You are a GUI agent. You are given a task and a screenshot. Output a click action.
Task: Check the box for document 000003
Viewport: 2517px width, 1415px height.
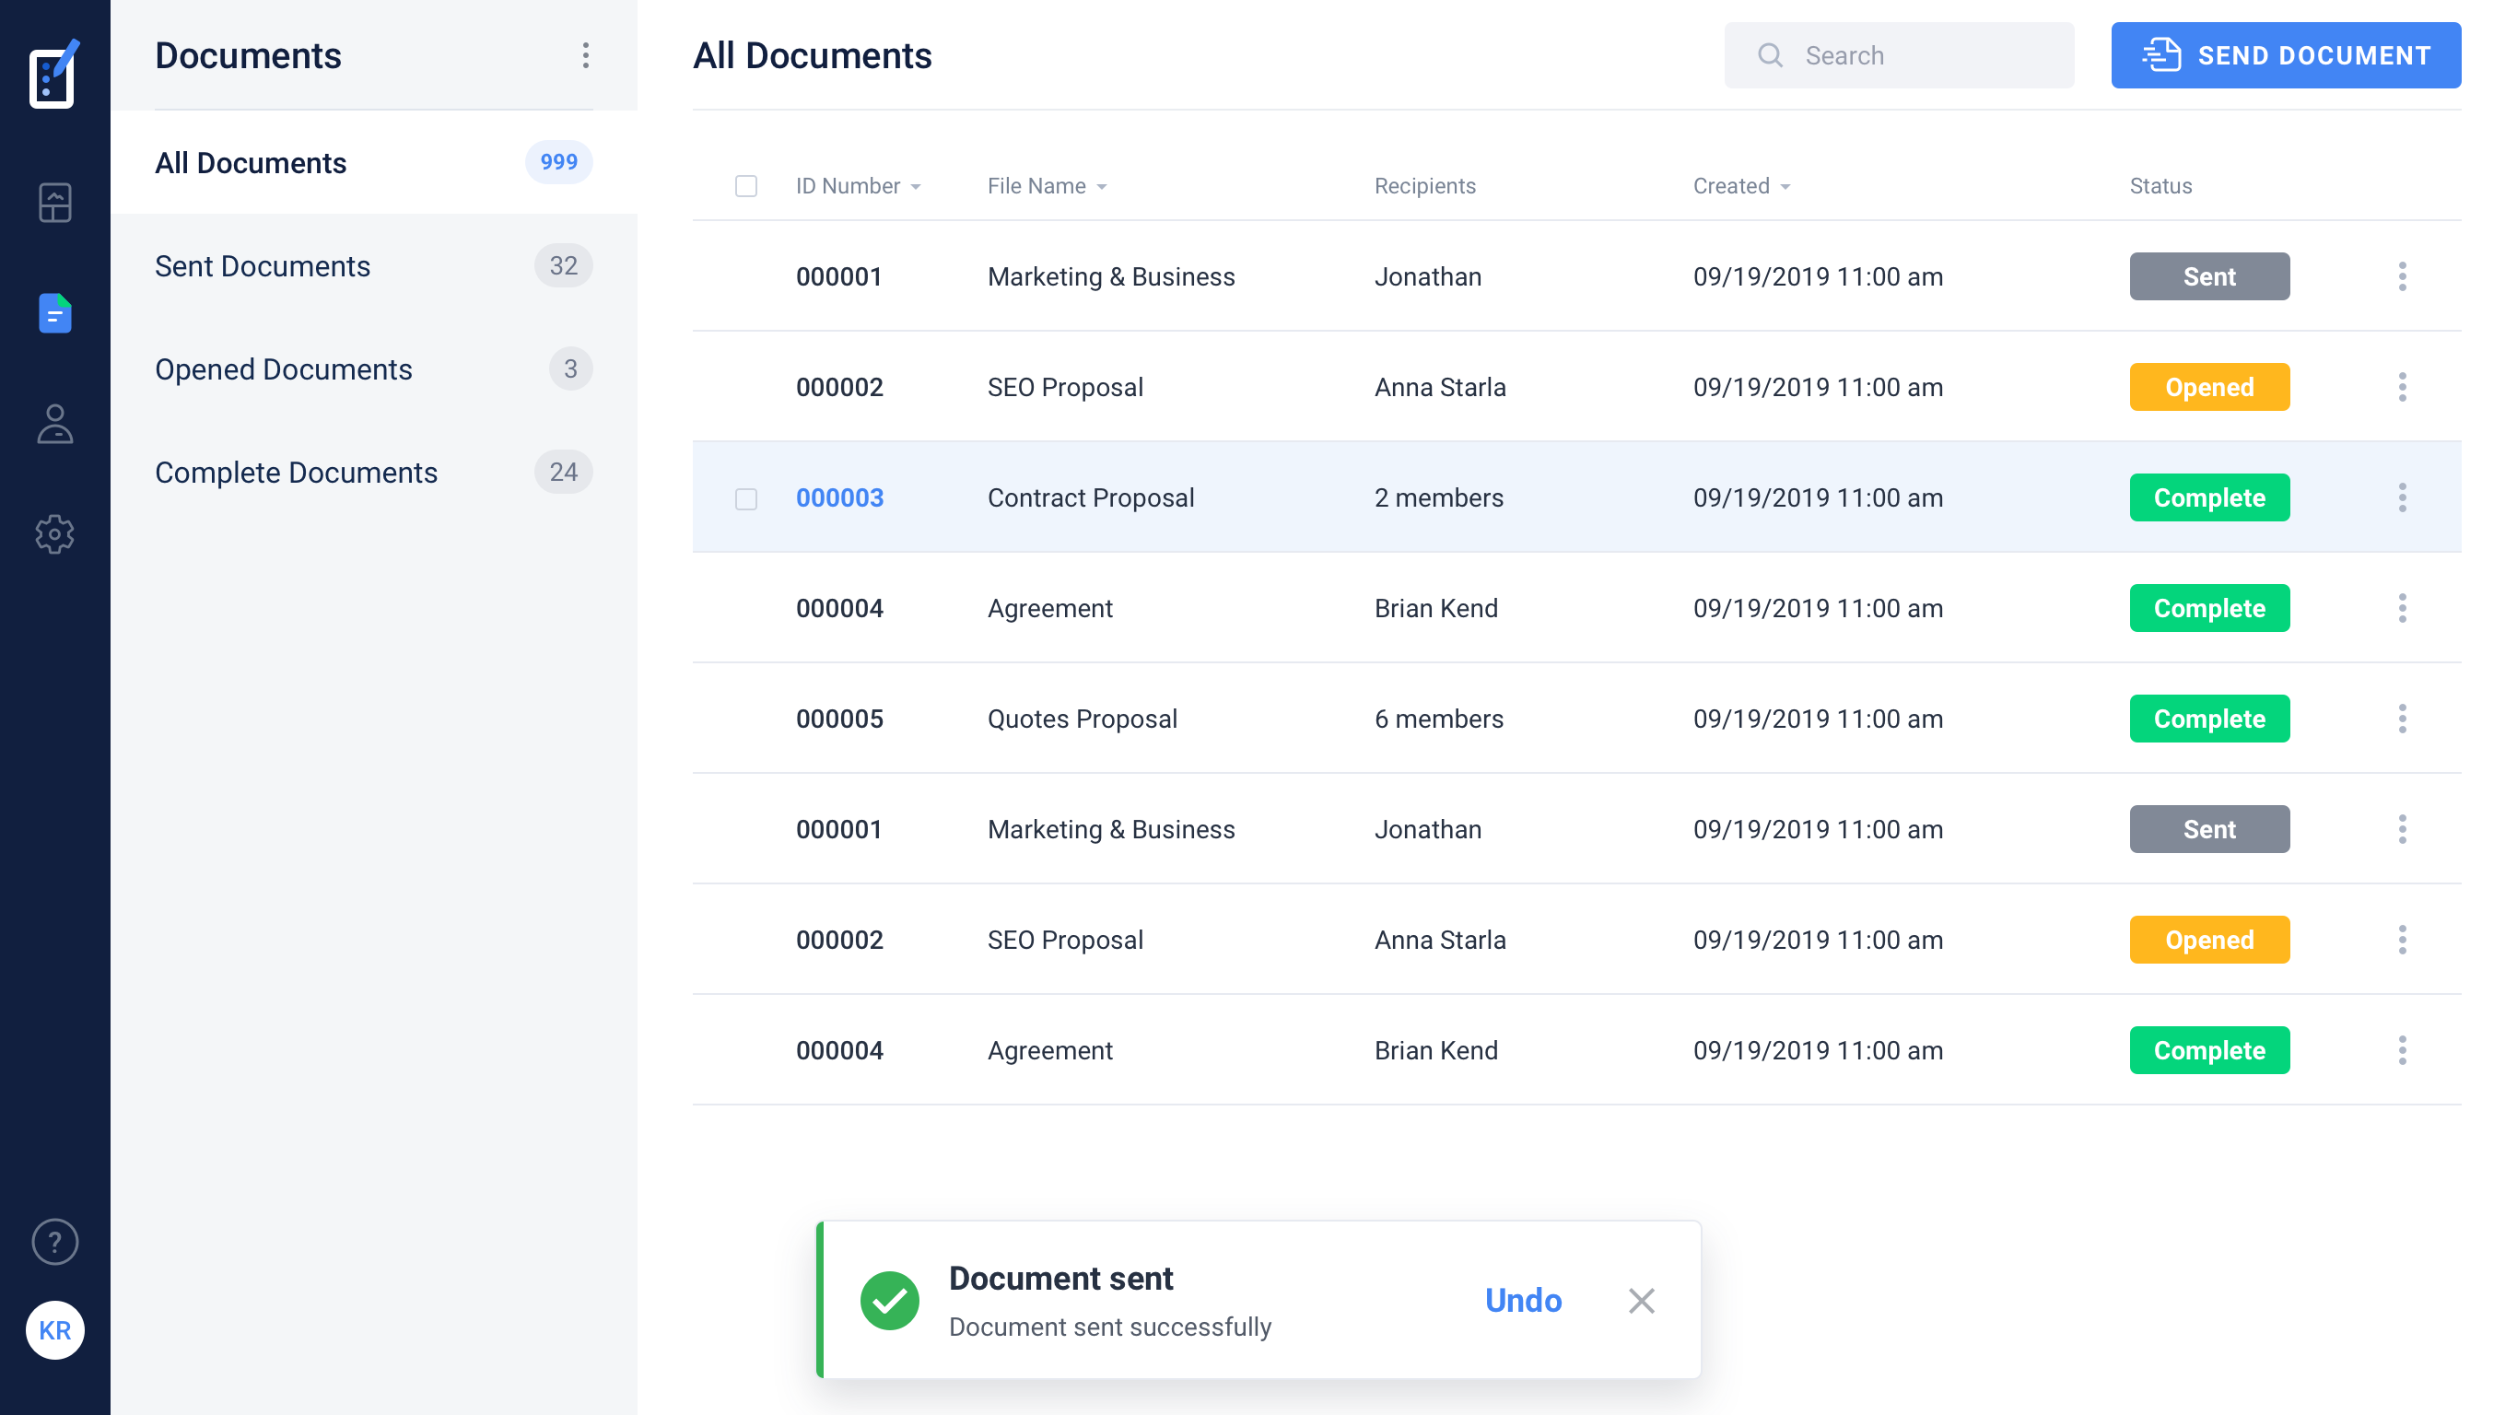(745, 498)
